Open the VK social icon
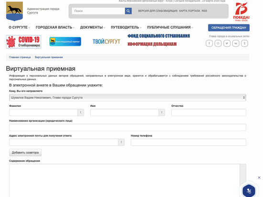Image resolution: width=263 pixels, height=197 pixels. [x=236, y=44]
